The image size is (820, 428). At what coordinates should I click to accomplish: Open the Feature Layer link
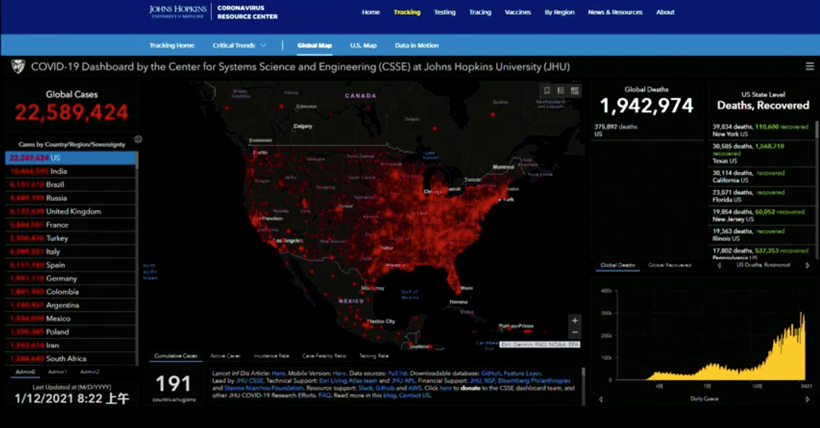[522, 373]
